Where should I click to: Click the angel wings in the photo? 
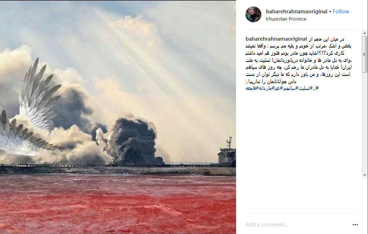tap(33, 110)
